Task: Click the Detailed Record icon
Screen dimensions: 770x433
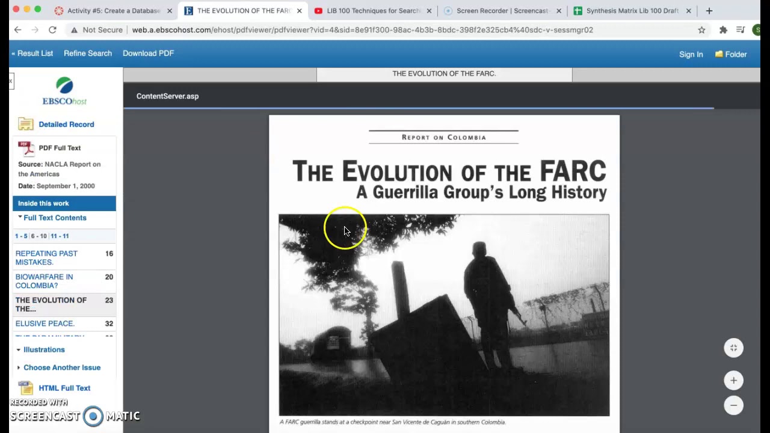Action: point(26,124)
